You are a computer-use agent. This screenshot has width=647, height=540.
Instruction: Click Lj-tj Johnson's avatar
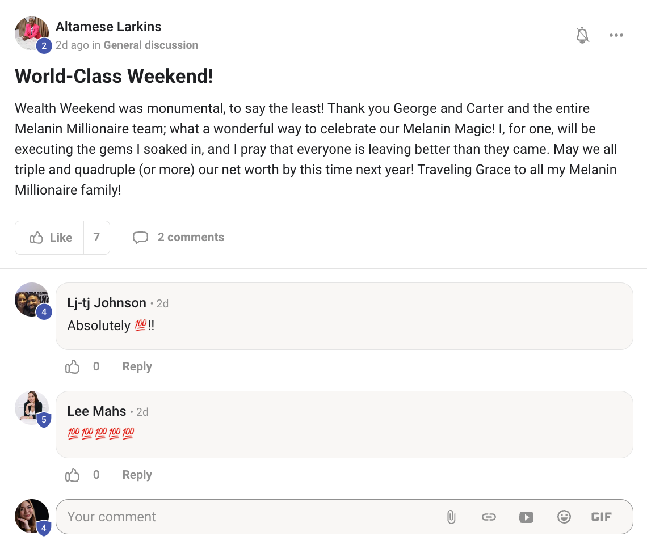(x=31, y=299)
